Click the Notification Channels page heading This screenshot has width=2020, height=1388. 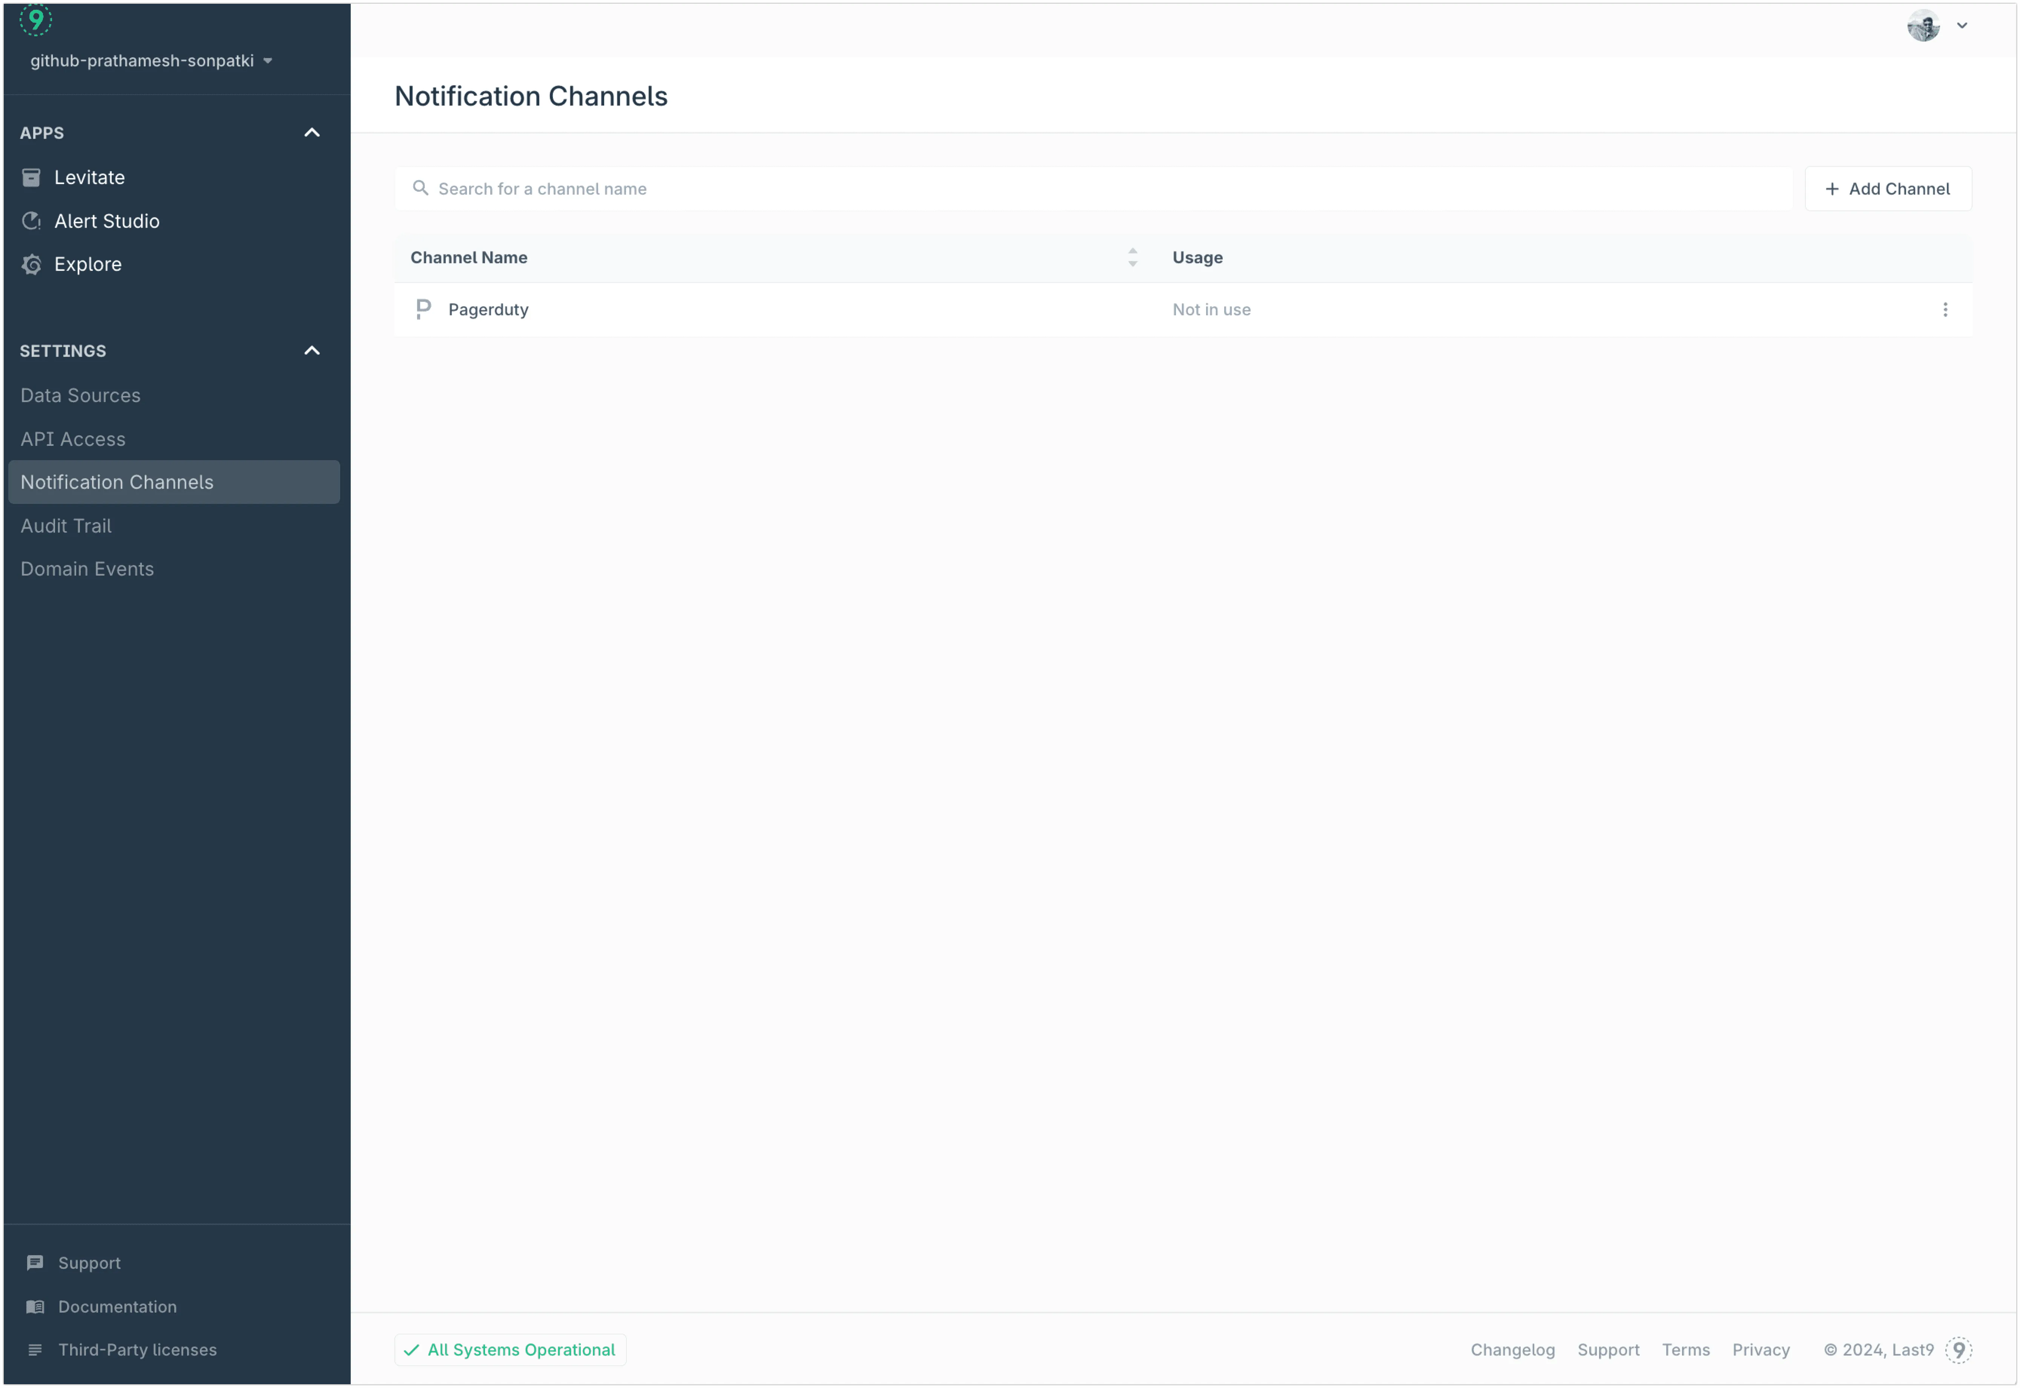point(531,96)
